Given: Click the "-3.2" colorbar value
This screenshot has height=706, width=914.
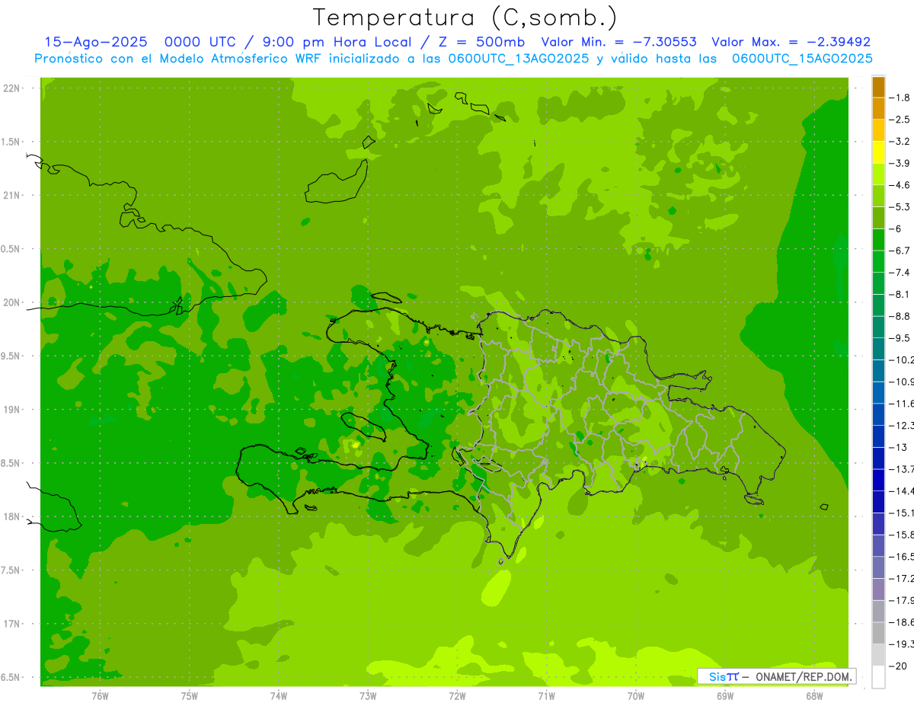Looking at the screenshot, I should 900,142.
